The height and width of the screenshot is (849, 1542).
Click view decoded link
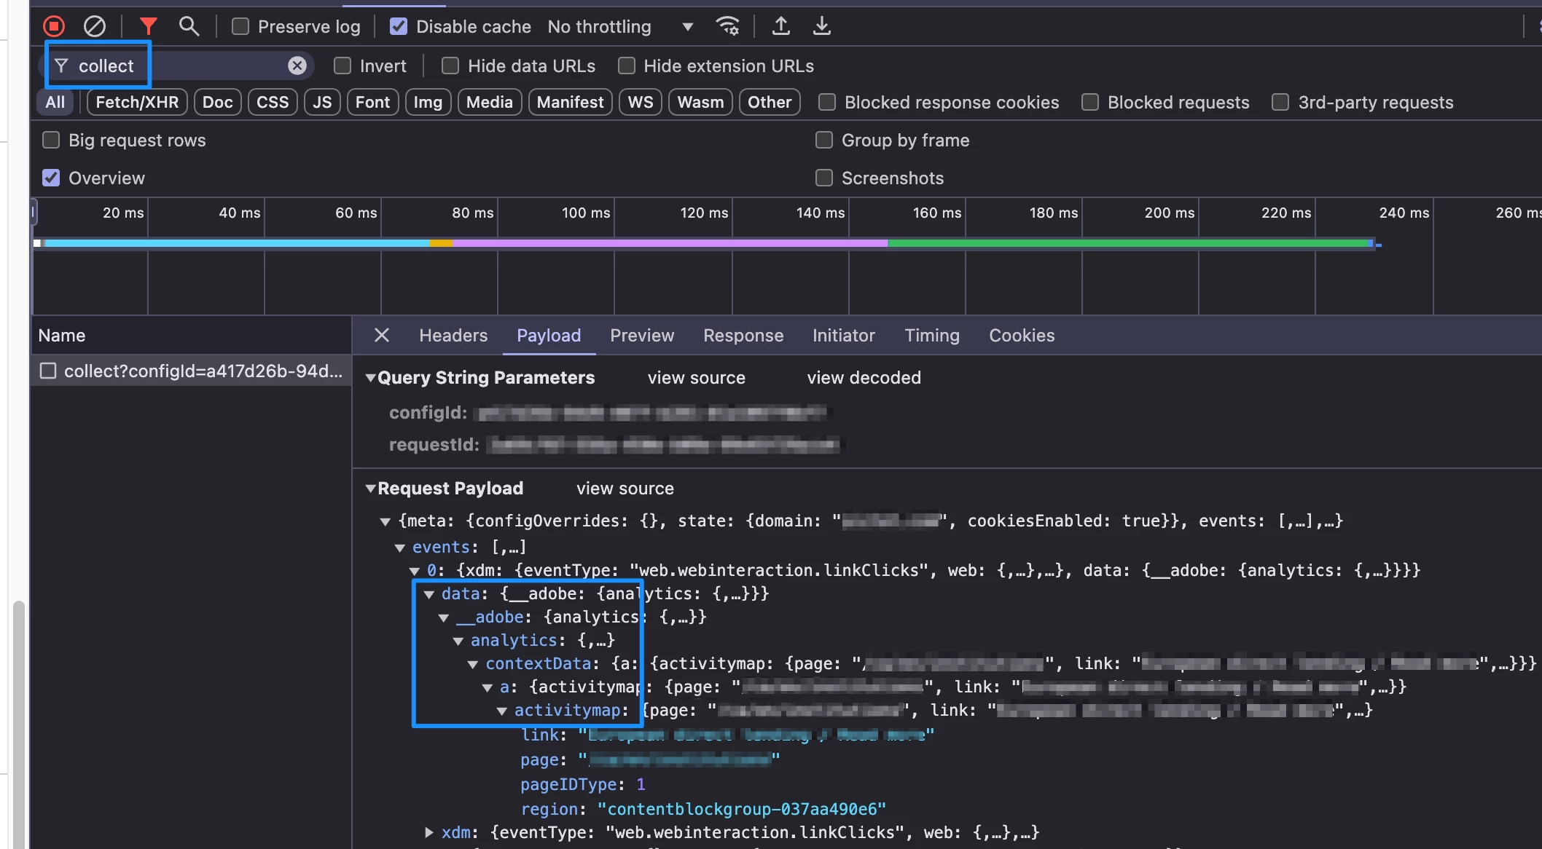pos(864,377)
